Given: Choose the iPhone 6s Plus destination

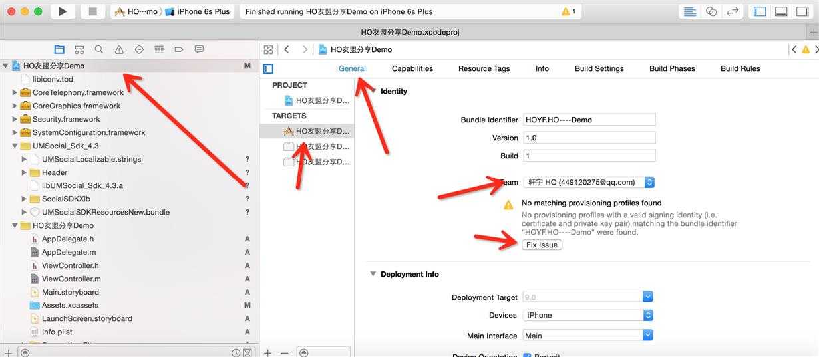Looking at the screenshot, I should click(x=199, y=11).
